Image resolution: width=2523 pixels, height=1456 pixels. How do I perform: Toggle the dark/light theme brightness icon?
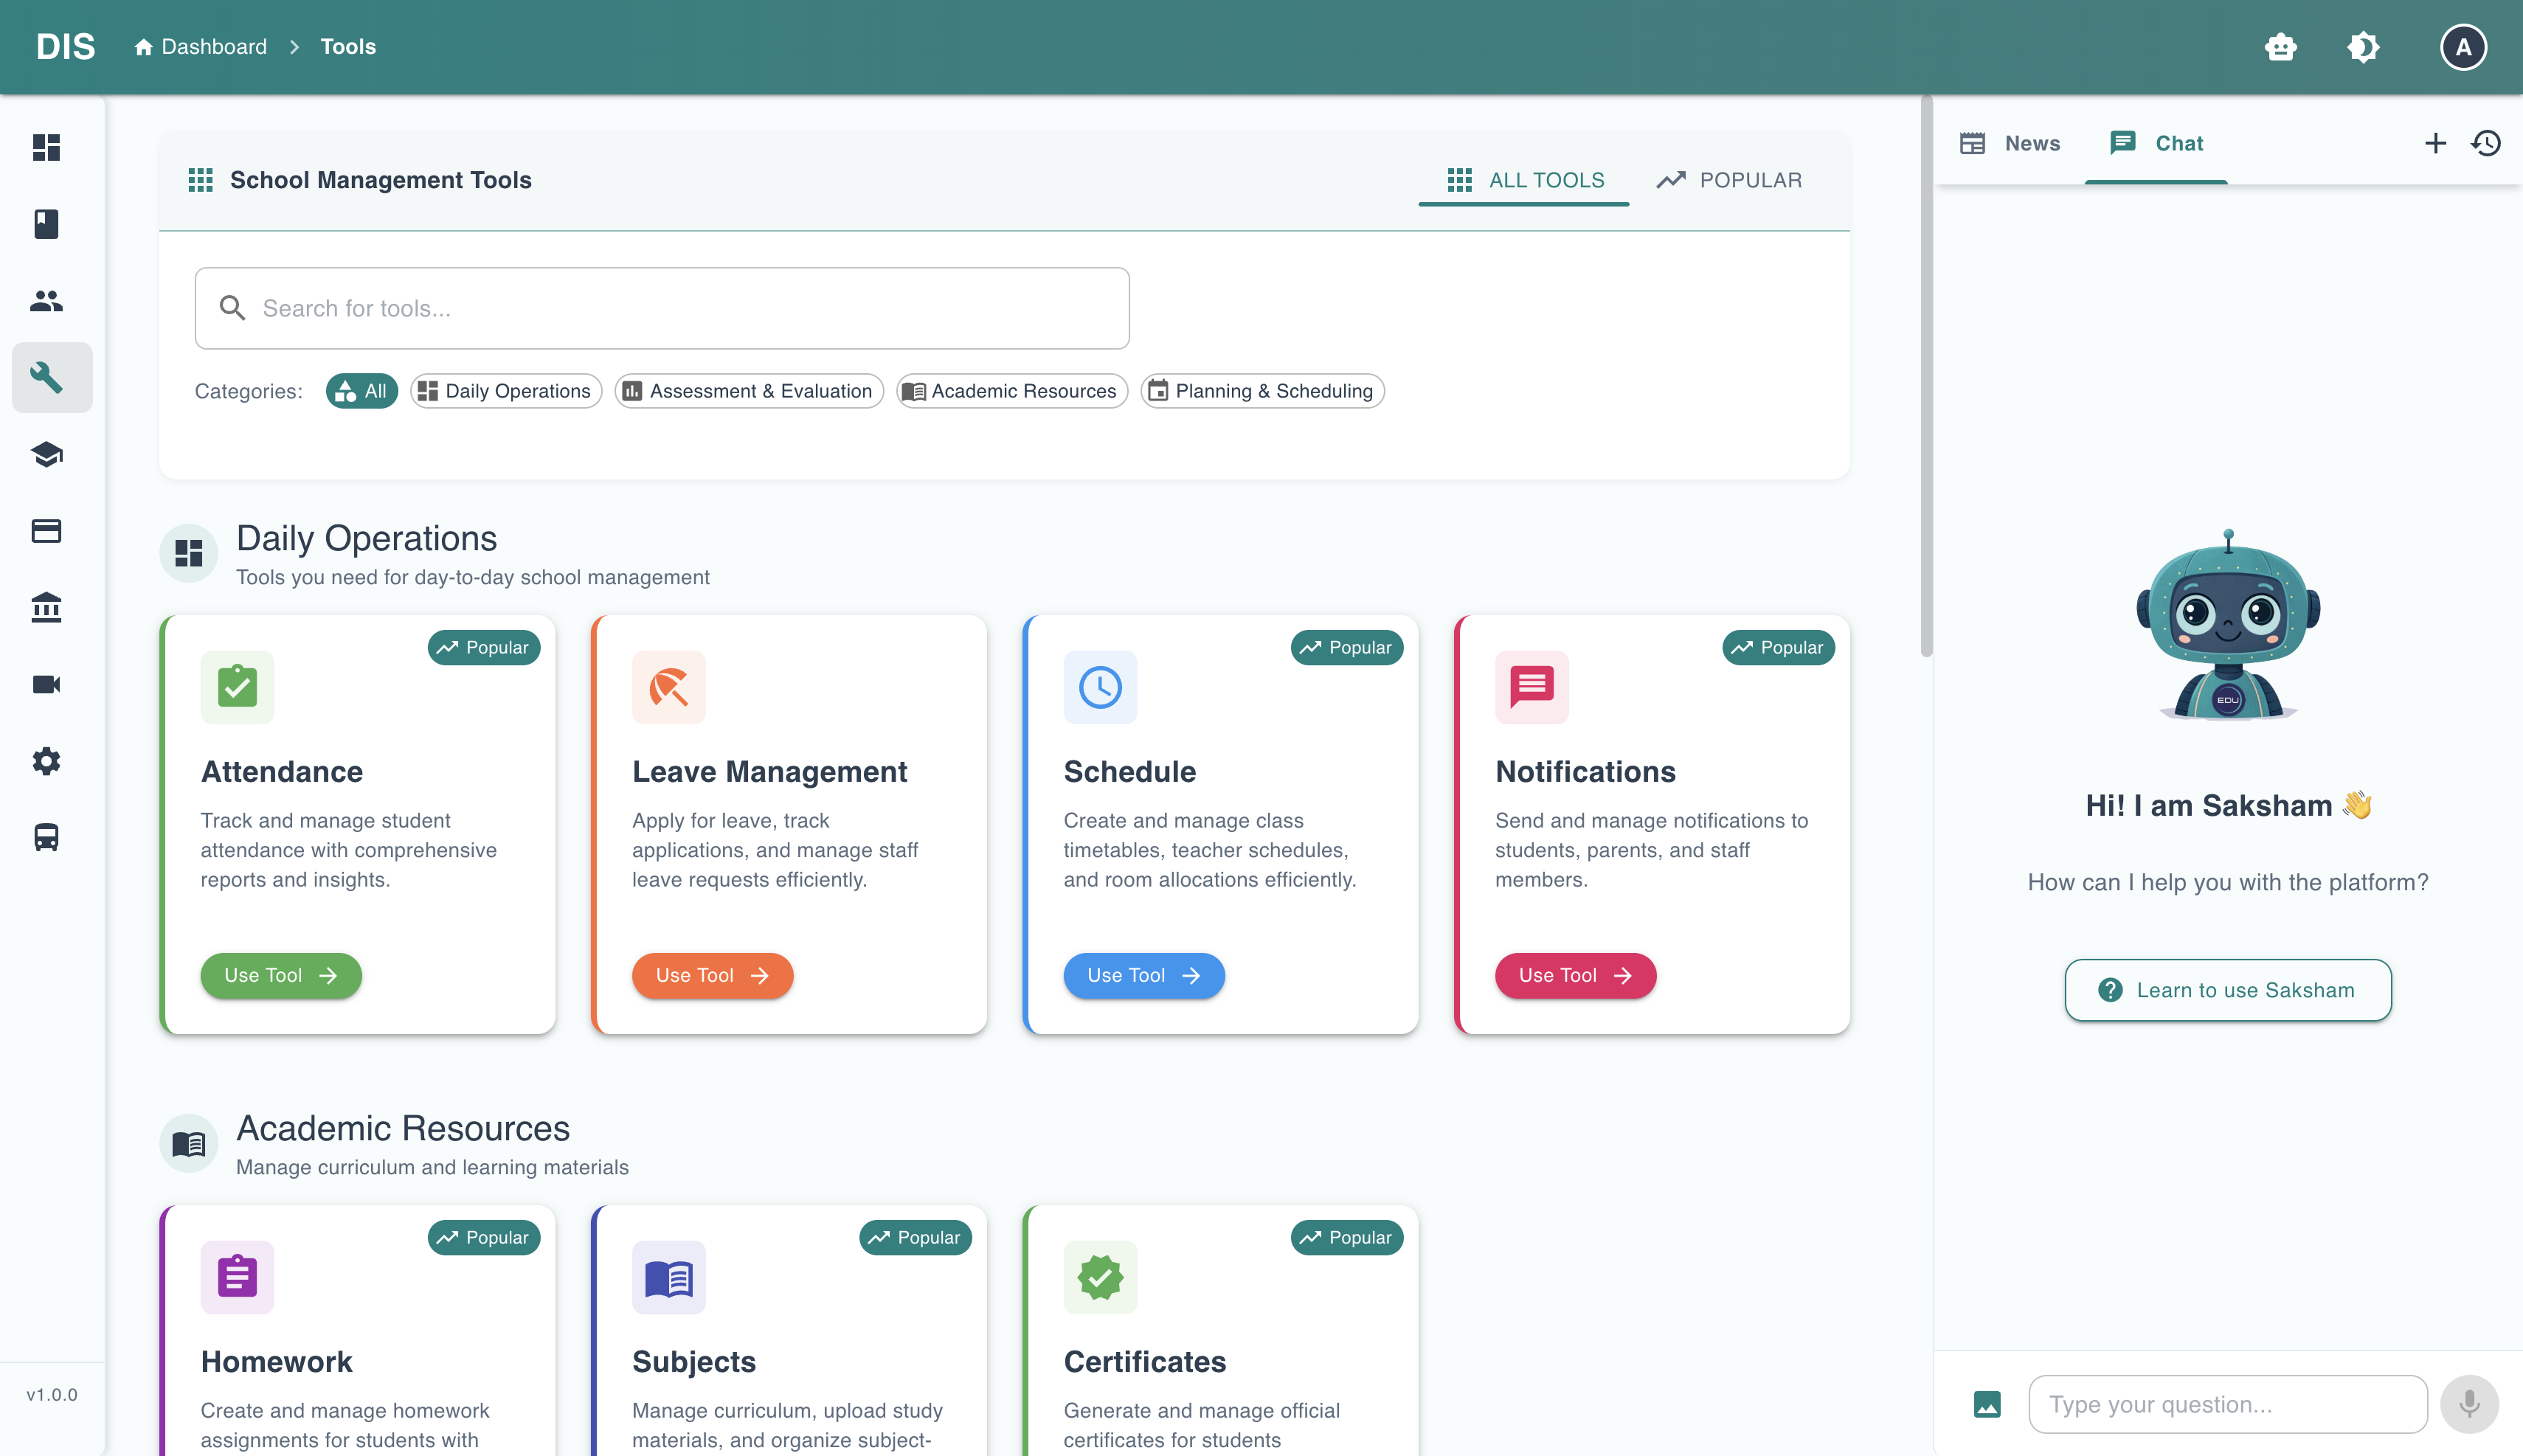pos(2363,47)
